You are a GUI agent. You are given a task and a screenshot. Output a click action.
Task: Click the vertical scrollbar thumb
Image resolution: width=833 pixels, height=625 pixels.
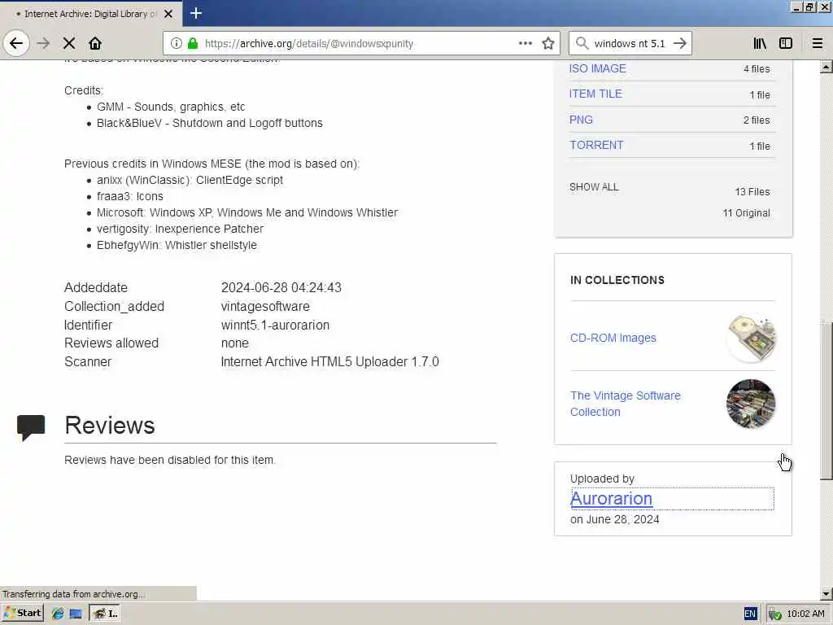[x=826, y=401]
